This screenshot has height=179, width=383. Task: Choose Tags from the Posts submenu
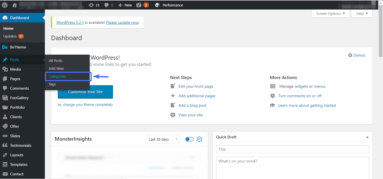point(52,84)
